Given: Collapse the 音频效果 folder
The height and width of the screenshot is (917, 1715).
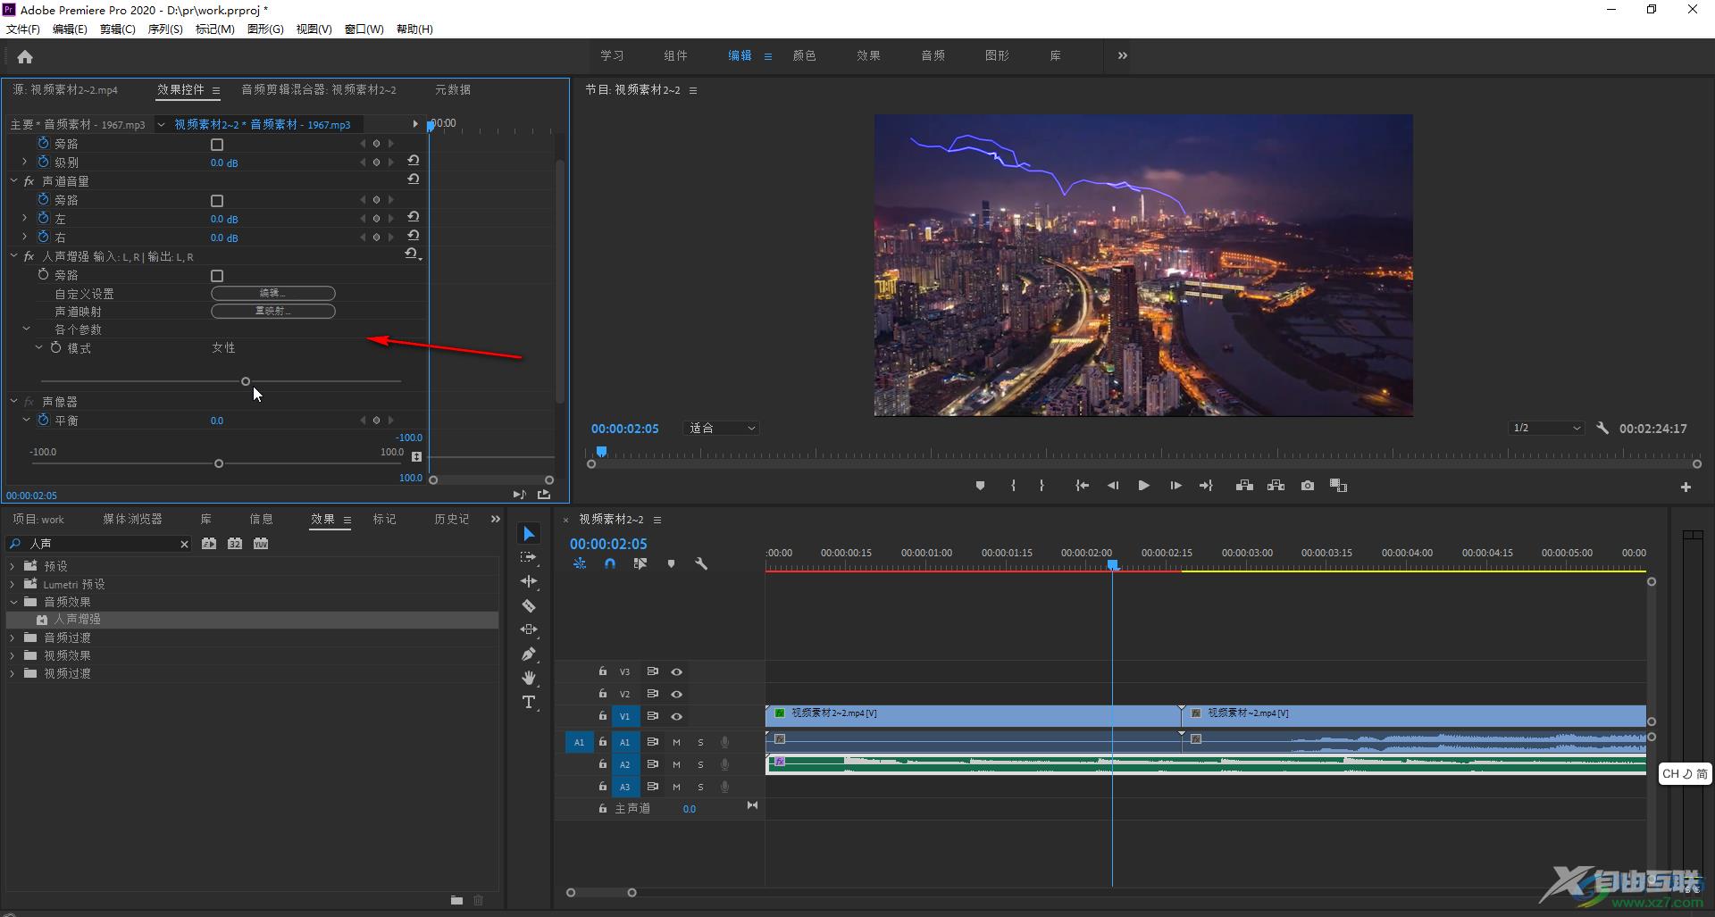Looking at the screenshot, I should 13,602.
